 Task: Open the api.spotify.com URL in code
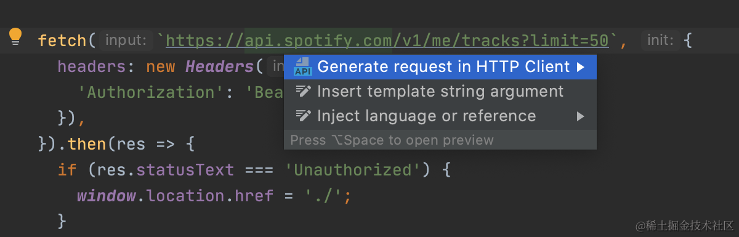pyautogui.click(x=387, y=41)
